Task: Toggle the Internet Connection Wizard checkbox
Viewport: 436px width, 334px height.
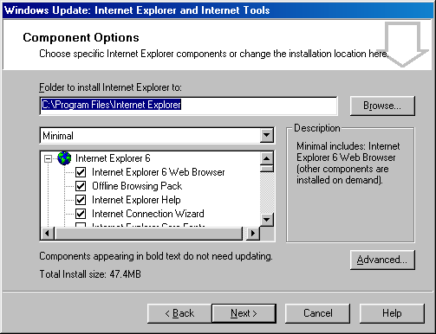Action: [81, 214]
